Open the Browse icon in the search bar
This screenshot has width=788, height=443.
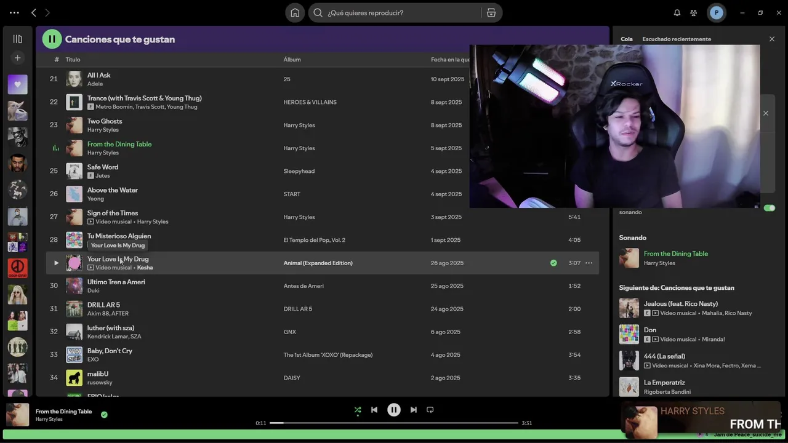(x=491, y=12)
